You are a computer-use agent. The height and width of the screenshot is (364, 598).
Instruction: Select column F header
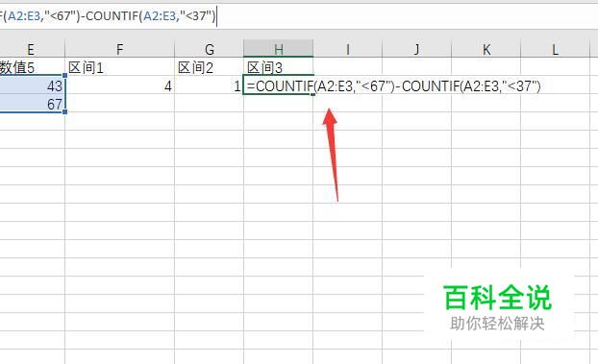pos(120,49)
